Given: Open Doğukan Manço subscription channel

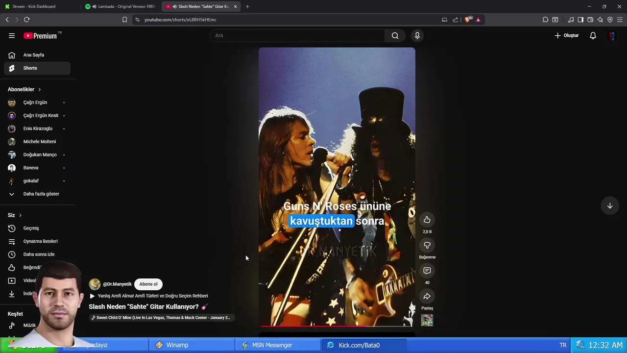Looking at the screenshot, I should tap(37, 154).
